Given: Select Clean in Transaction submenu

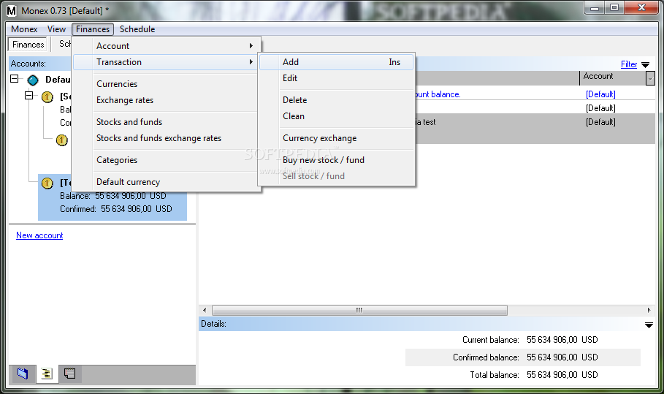Looking at the screenshot, I should tap(336, 116).
